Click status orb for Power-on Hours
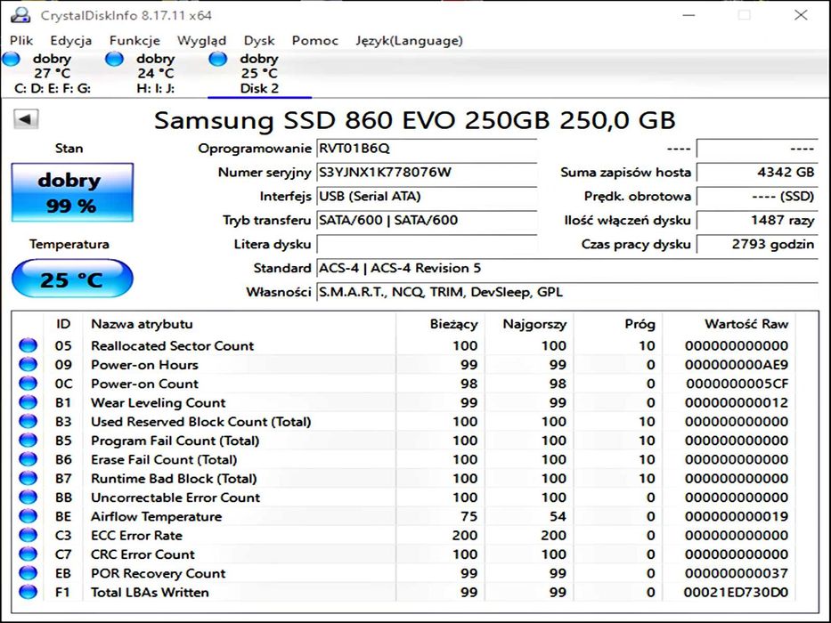Viewport: 831px width, 623px height. 29,365
